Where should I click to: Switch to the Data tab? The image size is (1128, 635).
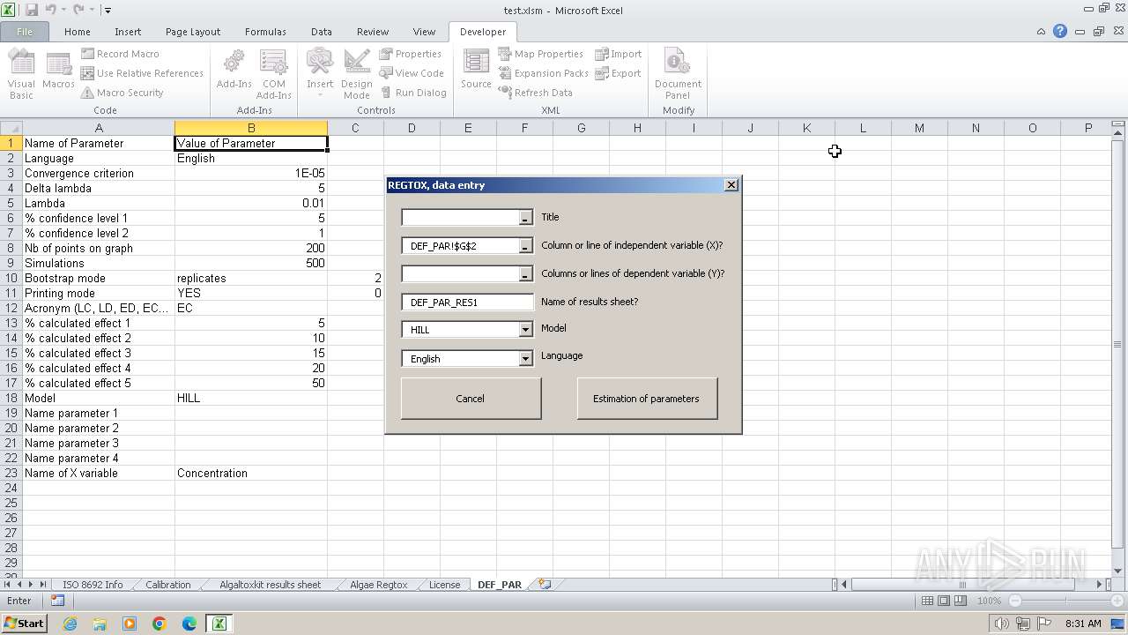pos(322,32)
